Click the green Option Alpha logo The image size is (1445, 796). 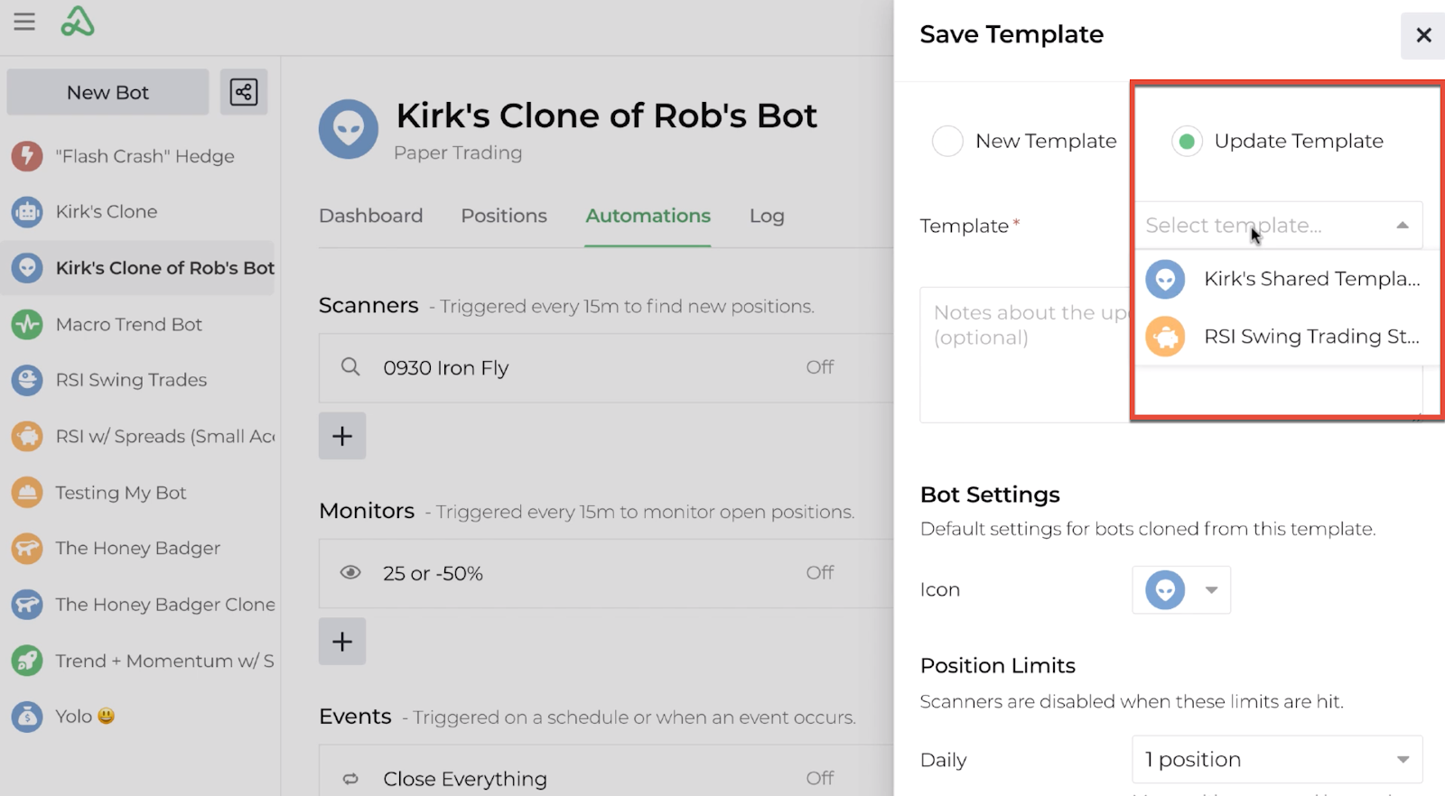(x=78, y=22)
